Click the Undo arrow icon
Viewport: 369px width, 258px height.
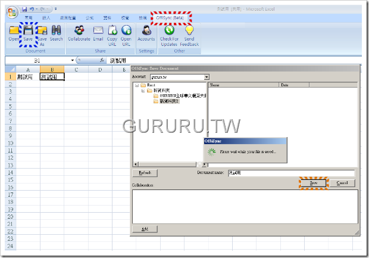(x=32, y=9)
